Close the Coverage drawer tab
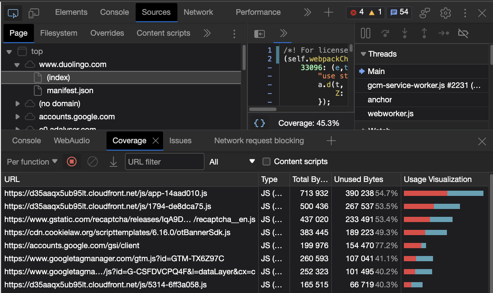 click(x=156, y=141)
